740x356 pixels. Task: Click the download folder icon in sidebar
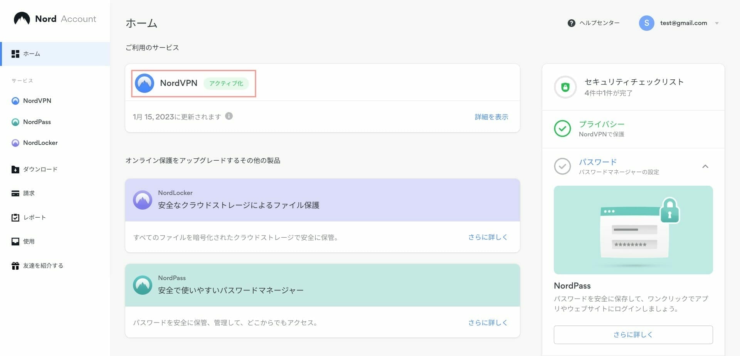click(x=15, y=170)
